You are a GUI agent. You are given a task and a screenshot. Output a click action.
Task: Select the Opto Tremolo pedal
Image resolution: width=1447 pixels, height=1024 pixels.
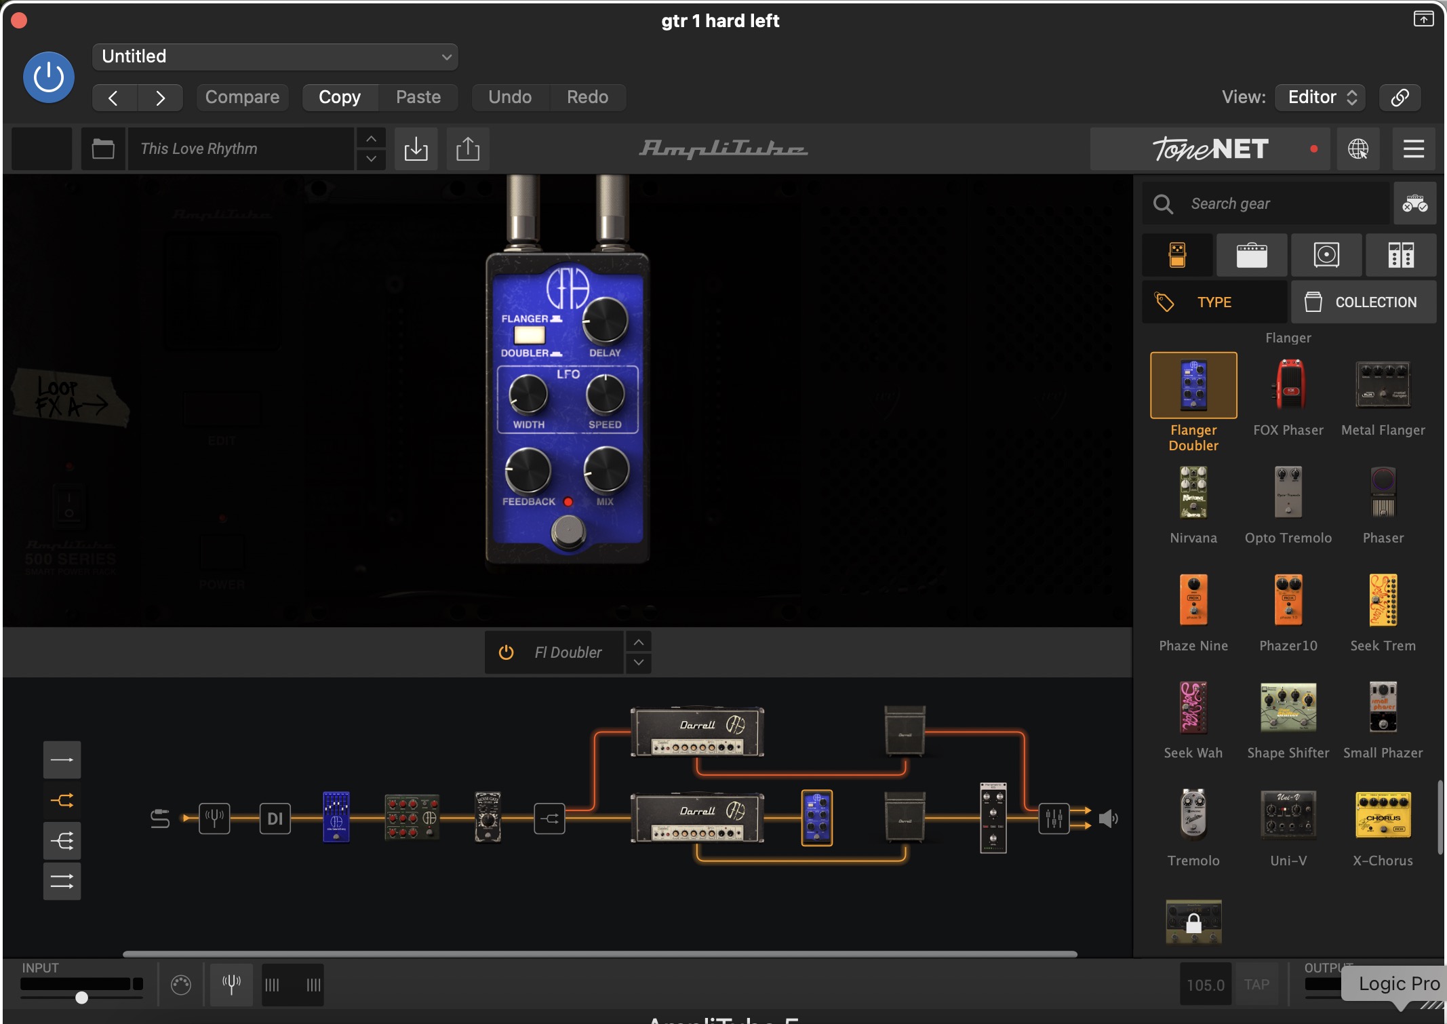tap(1288, 492)
